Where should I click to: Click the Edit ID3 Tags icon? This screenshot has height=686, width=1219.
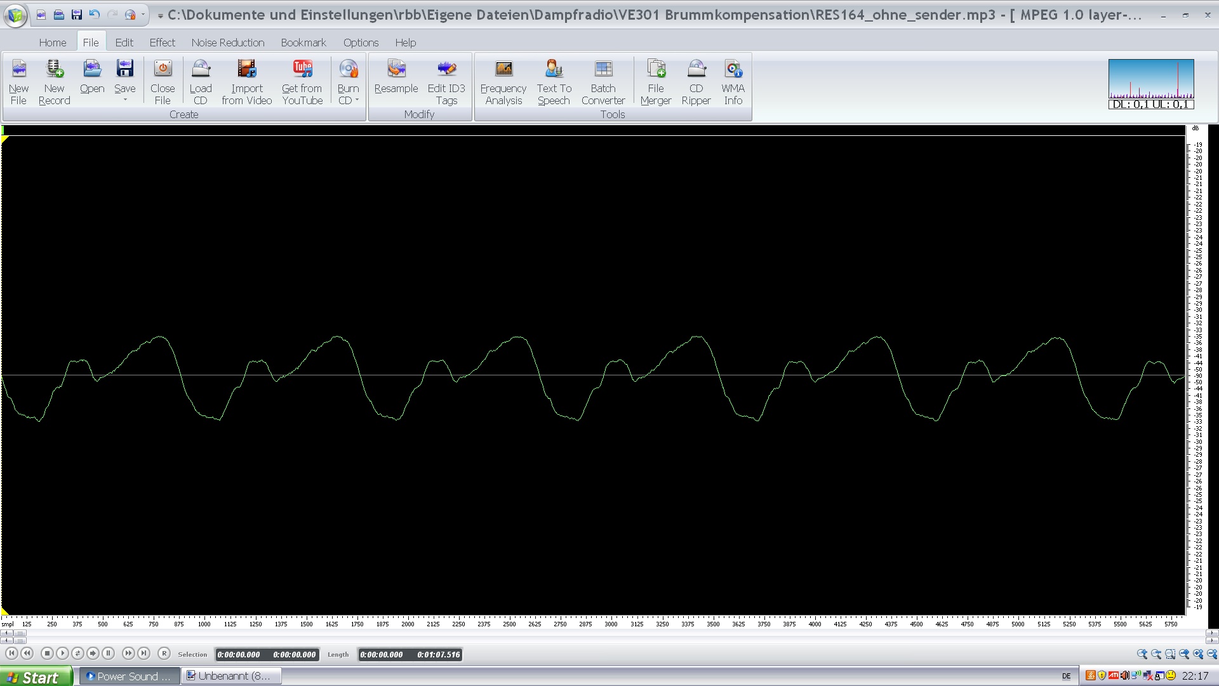(x=446, y=69)
